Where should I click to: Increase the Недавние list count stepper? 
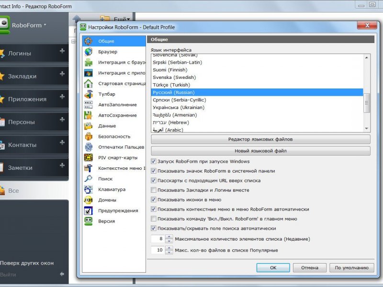pos(169,237)
